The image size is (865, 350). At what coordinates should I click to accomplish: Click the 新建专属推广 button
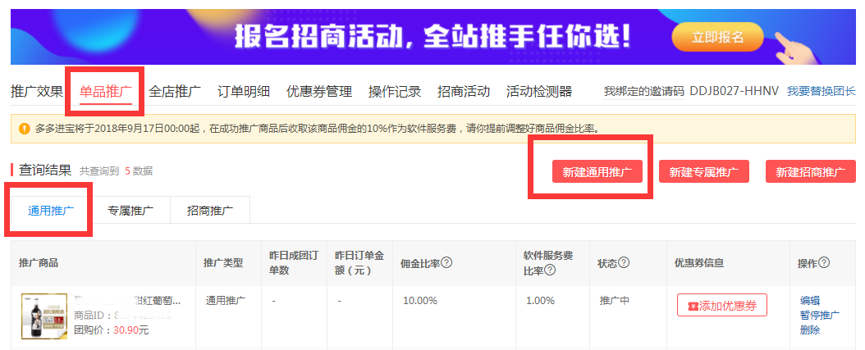[x=703, y=172]
